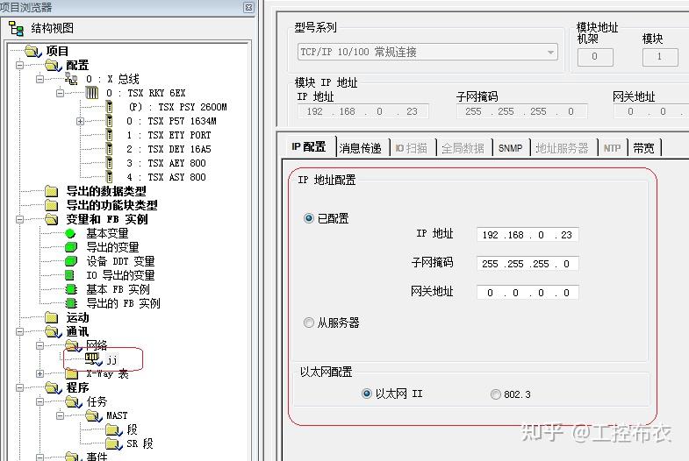Expand the X-Way 表 tree node

click(x=39, y=373)
